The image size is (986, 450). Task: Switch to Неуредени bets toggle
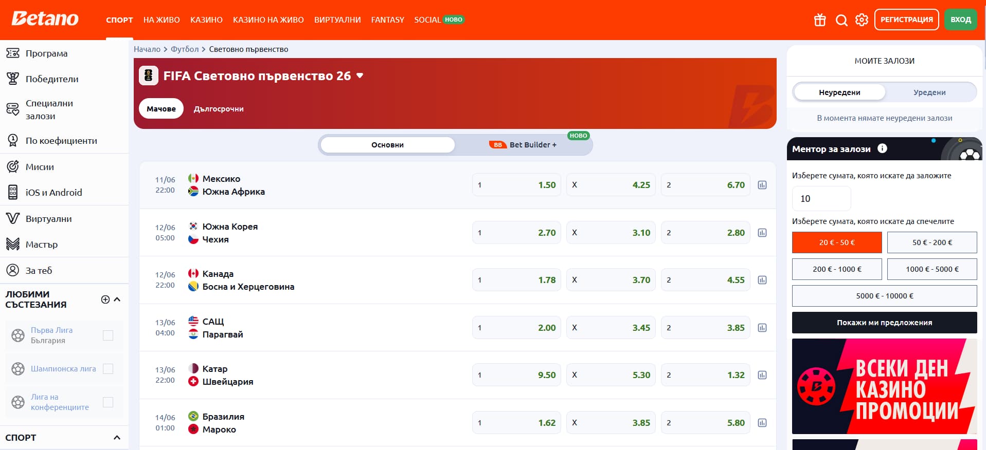click(x=839, y=92)
